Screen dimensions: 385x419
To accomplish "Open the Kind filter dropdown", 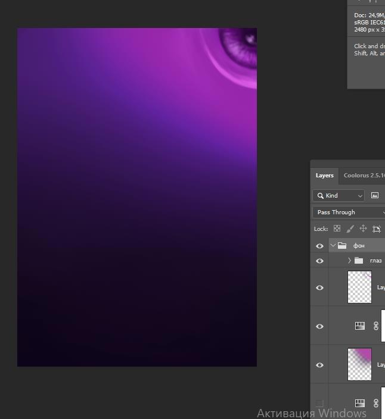I will [x=339, y=195].
